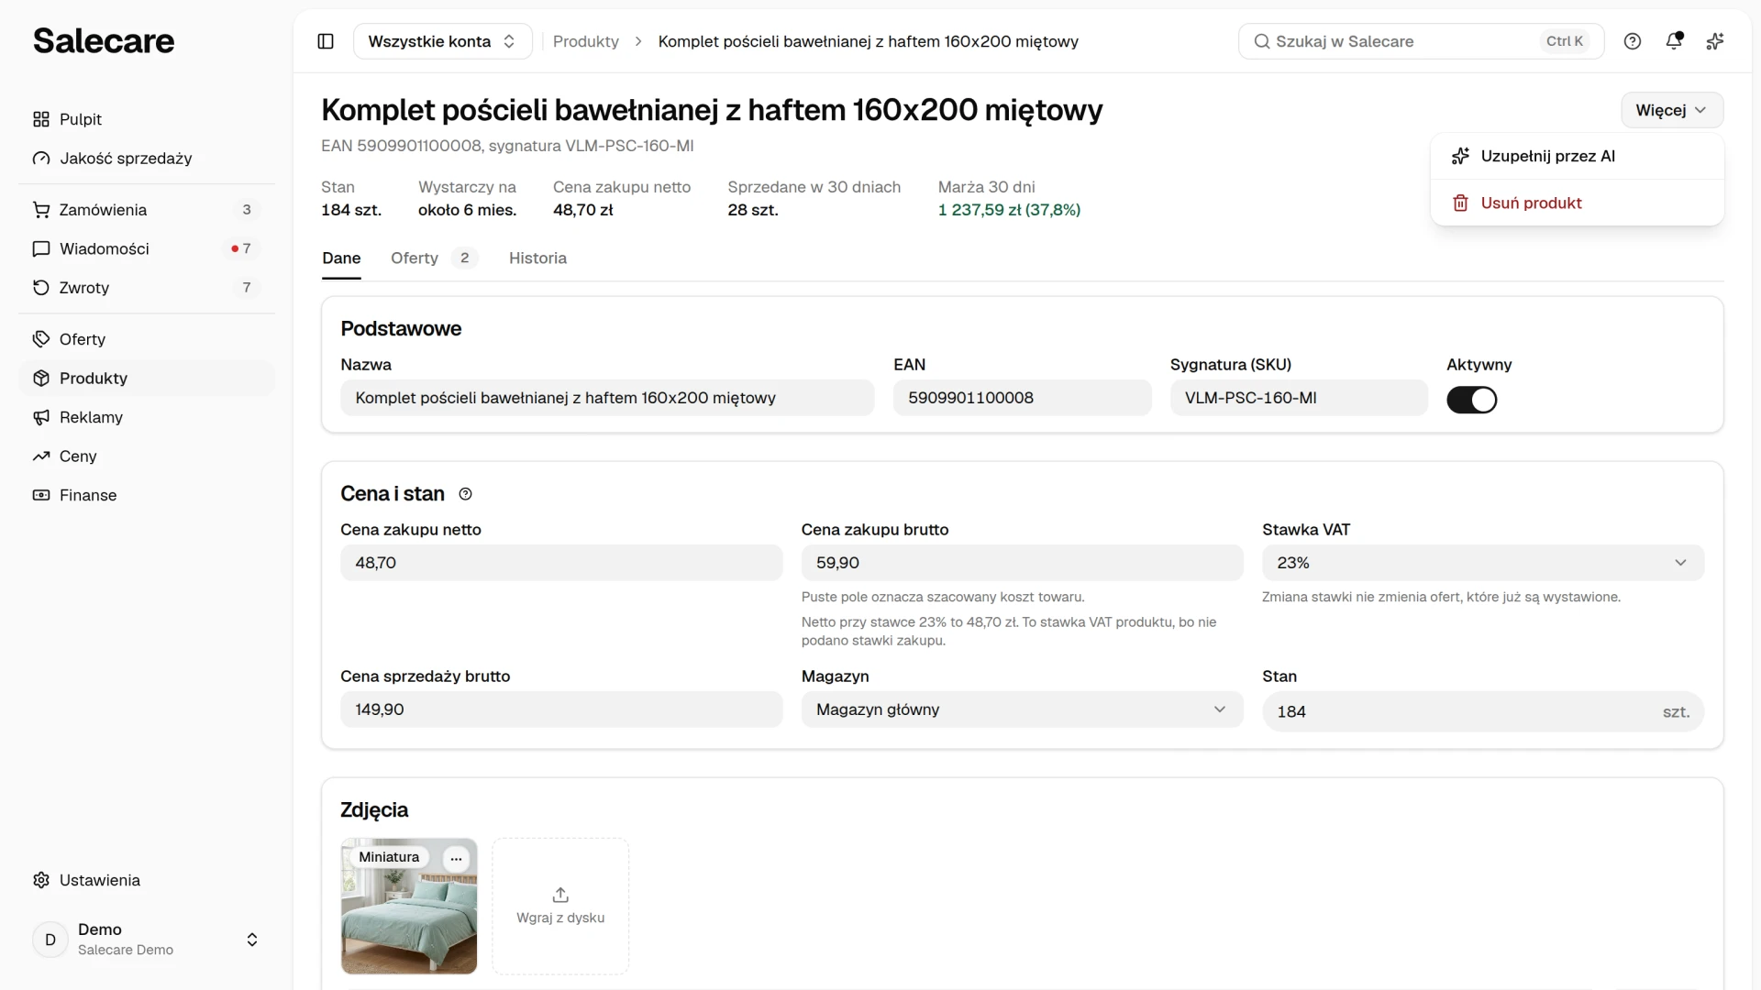Click the EAN field 5909901100008

(x=1022, y=398)
